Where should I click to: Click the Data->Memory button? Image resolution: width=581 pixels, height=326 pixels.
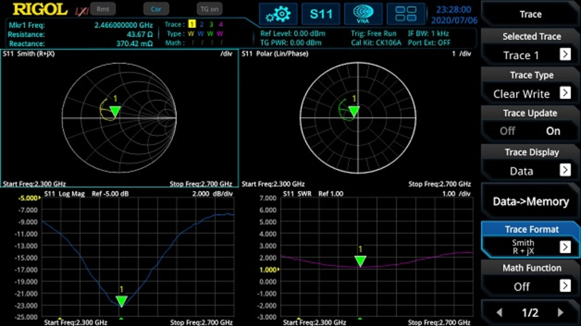point(531,202)
